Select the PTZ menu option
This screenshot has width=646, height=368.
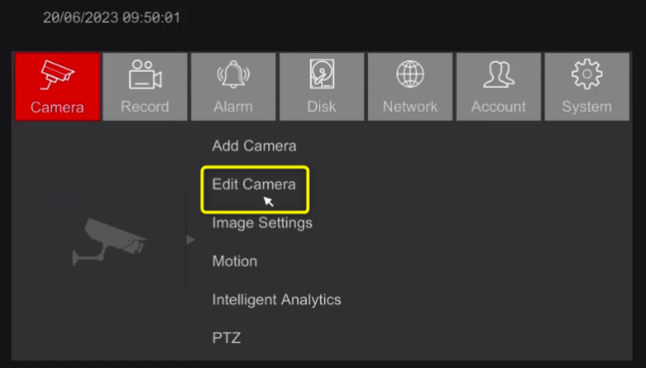[226, 338]
